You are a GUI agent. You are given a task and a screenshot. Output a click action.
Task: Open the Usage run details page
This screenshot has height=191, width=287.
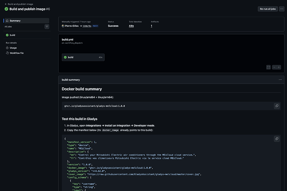pyautogui.click(x=27, y=48)
